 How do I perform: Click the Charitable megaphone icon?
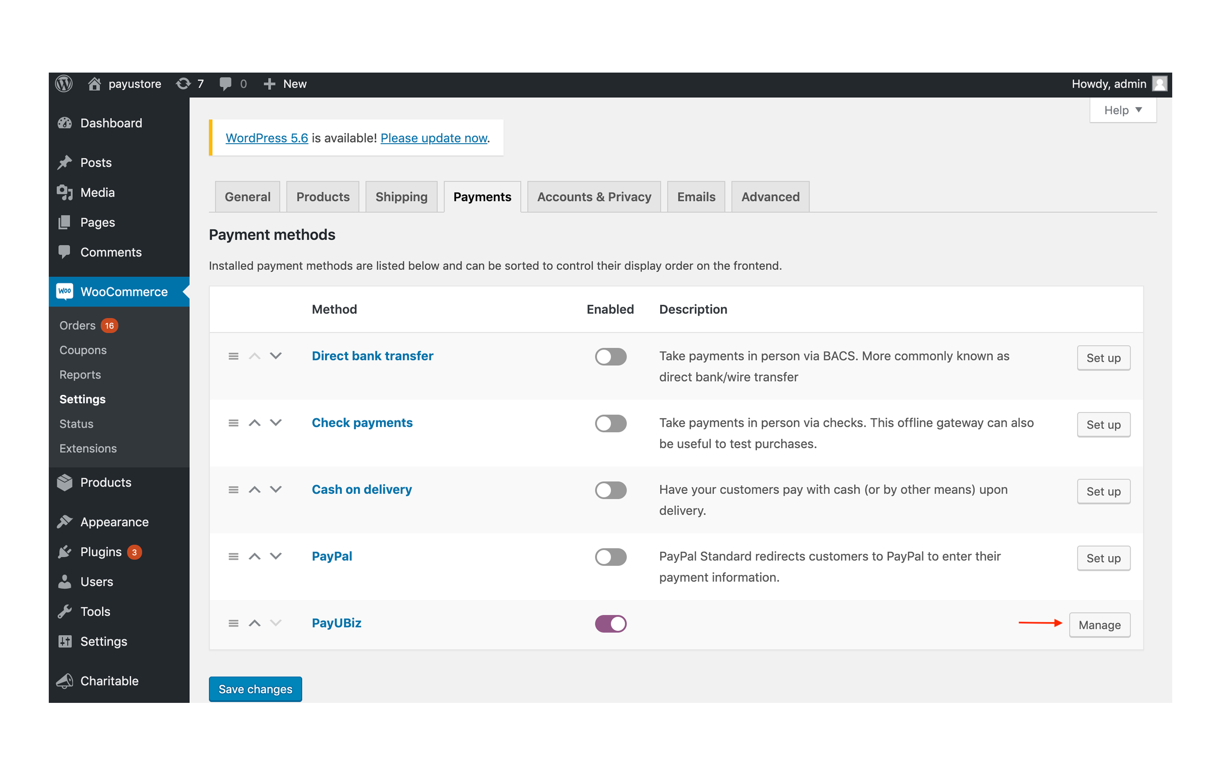(65, 681)
